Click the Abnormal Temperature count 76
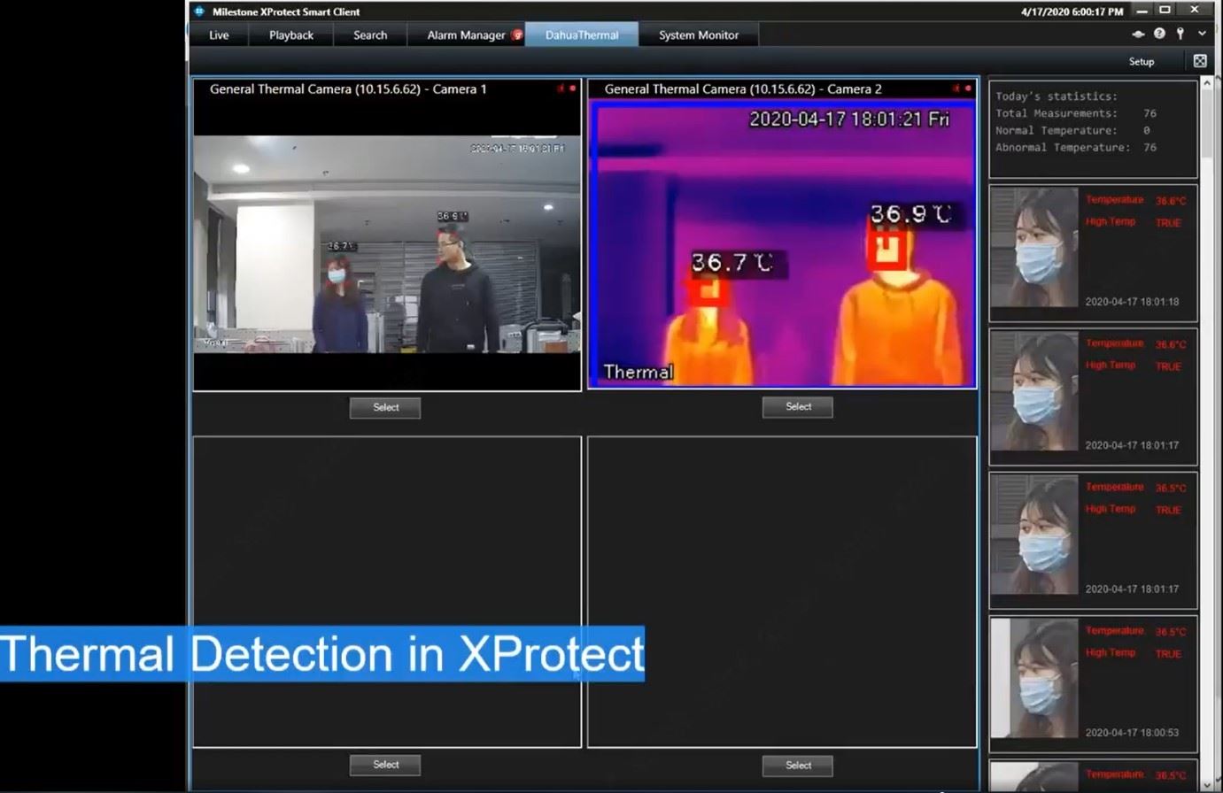 tap(1149, 148)
